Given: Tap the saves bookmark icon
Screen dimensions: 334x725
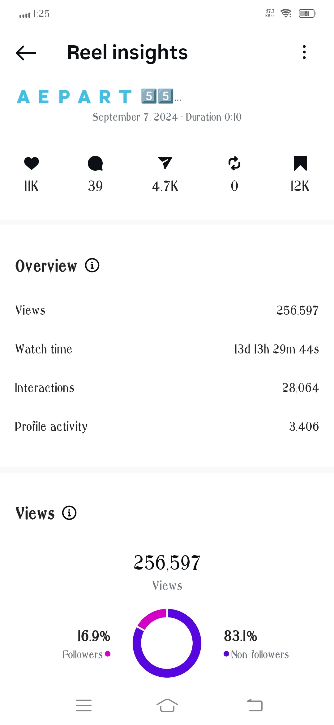Looking at the screenshot, I should pyautogui.click(x=300, y=163).
